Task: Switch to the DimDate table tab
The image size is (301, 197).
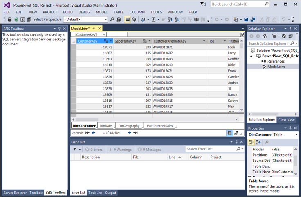Action: [x=106, y=126]
